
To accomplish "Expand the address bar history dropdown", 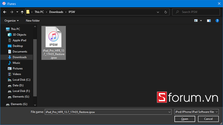I will pos(158,12).
